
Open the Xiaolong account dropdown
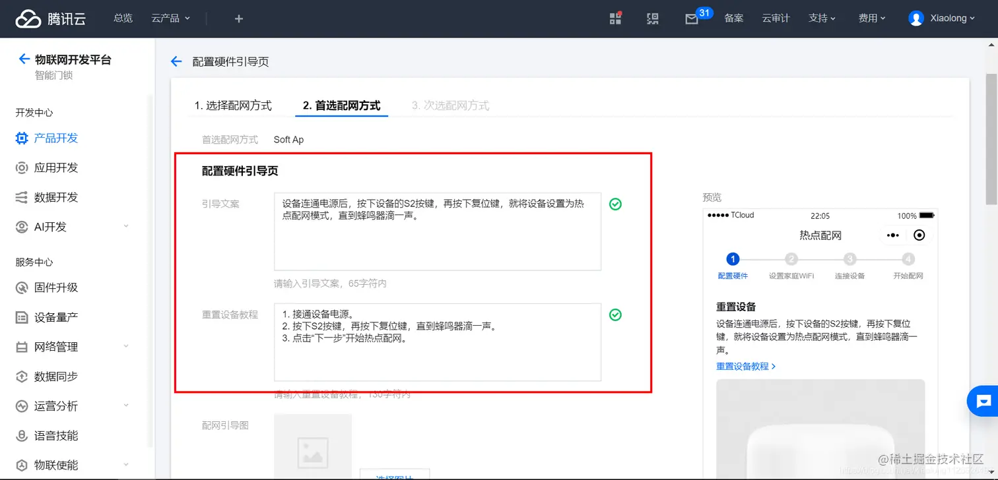point(942,18)
